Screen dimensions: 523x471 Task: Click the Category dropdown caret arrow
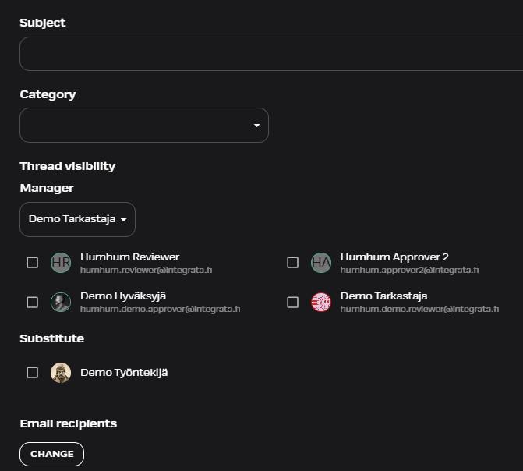[x=256, y=126]
